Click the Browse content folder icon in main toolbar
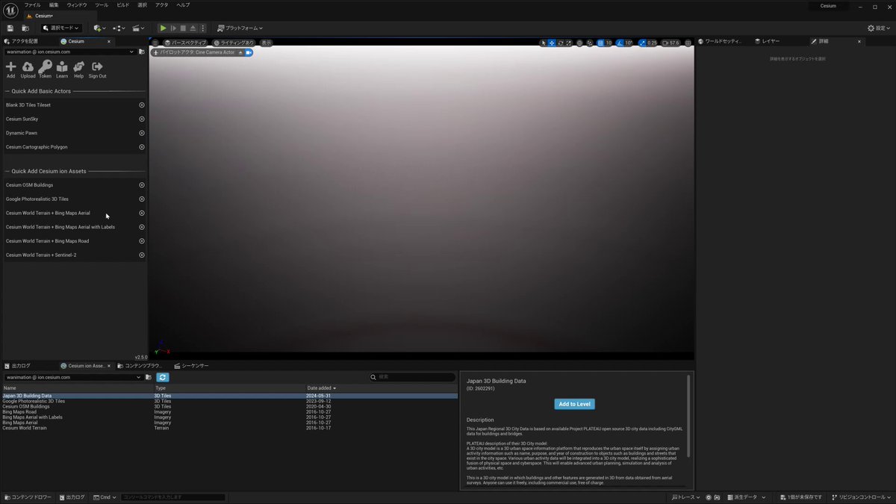Viewport: 896px width, 504px height. (25, 28)
